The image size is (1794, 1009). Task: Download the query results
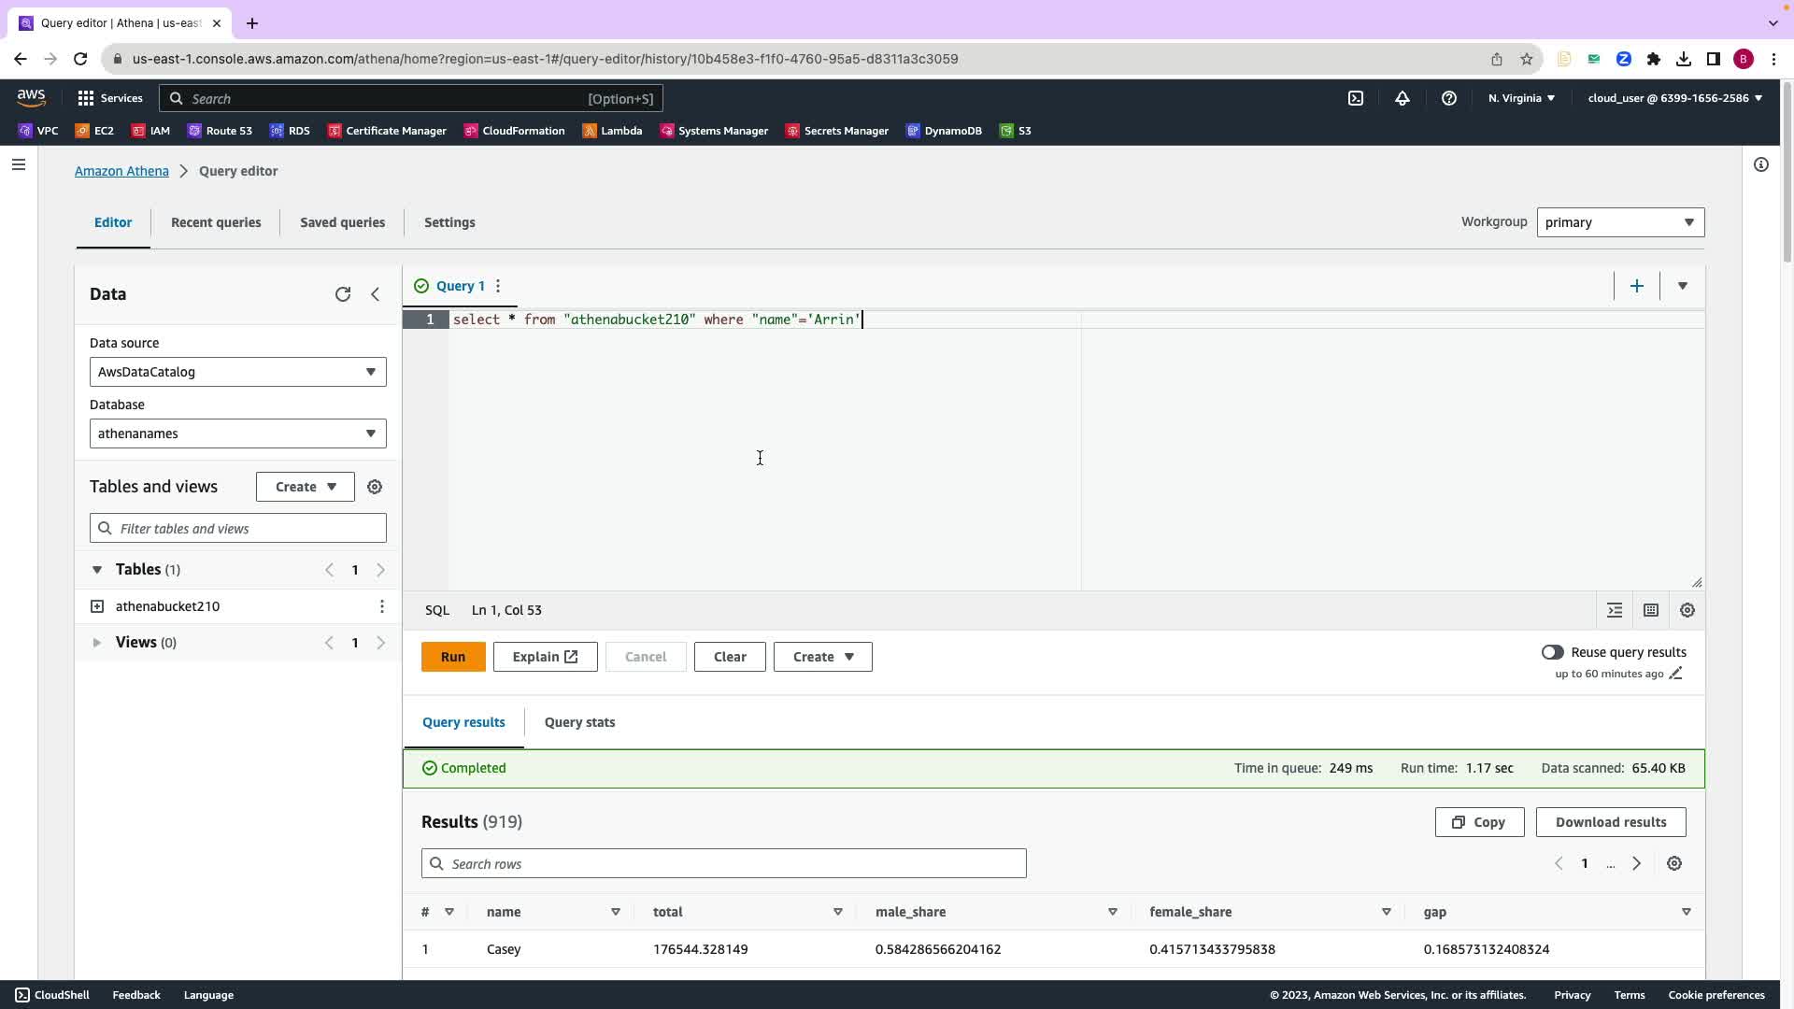(1610, 822)
